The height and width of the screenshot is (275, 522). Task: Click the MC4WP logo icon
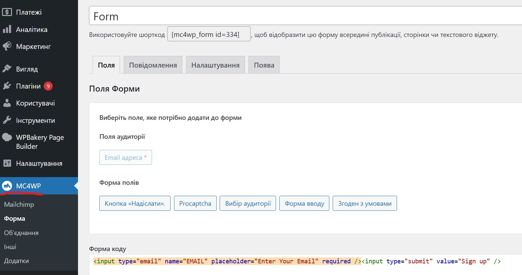tap(7, 186)
